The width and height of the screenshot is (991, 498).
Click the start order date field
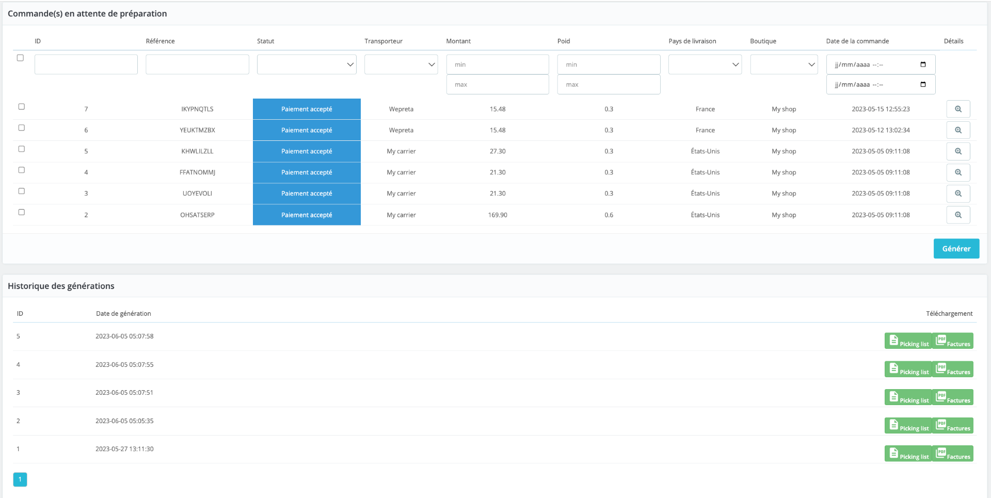coord(881,65)
